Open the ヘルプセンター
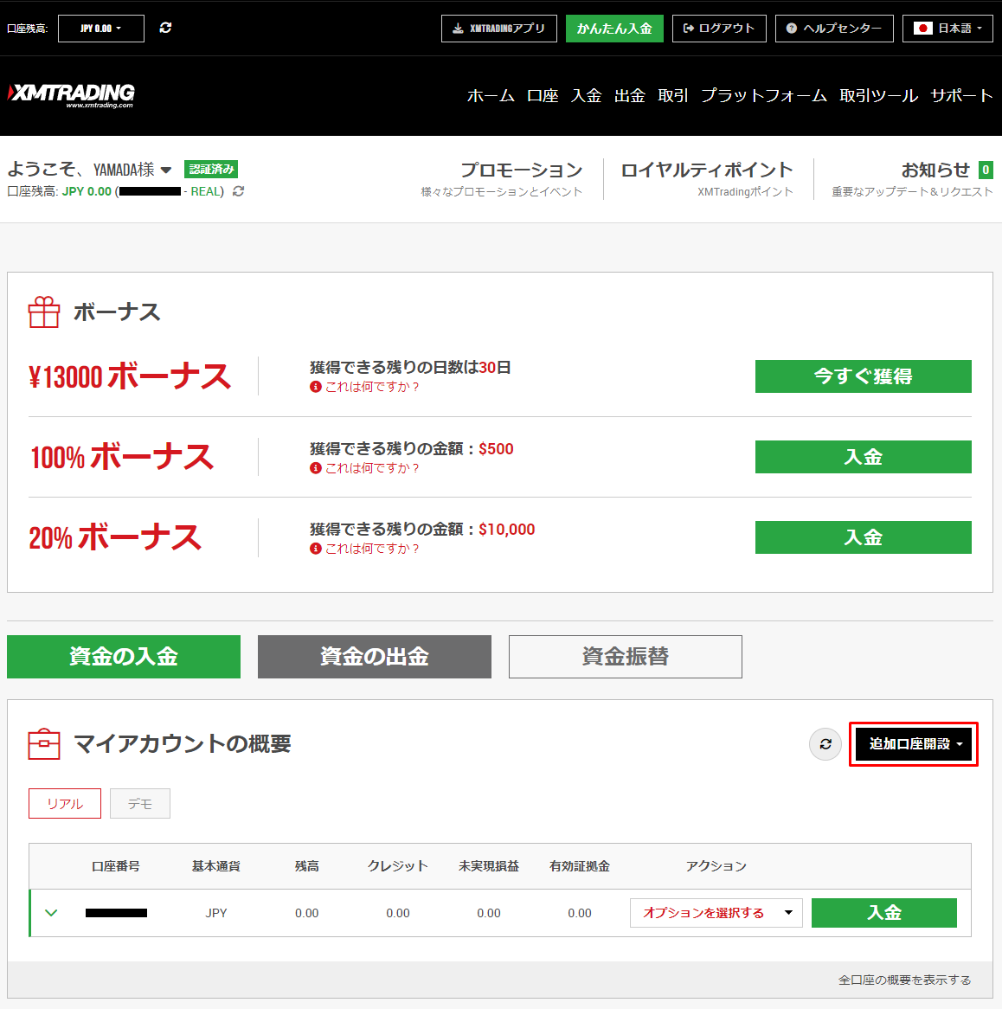 pos(834,29)
